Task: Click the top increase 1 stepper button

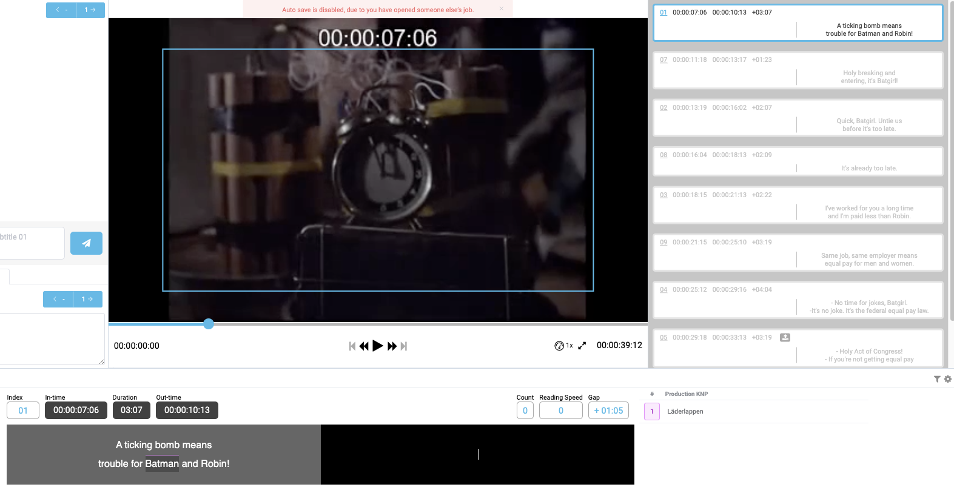Action: point(90,10)
